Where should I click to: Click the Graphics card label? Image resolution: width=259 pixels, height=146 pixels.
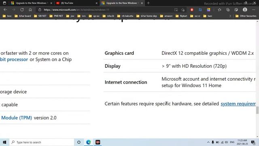119,53
